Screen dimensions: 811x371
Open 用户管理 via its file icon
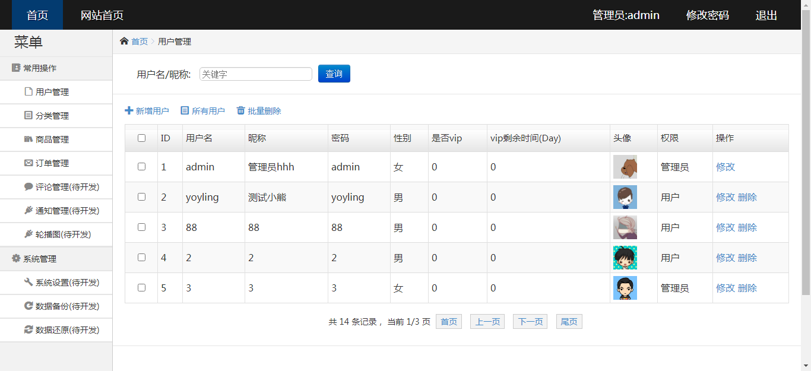[28, 91]
